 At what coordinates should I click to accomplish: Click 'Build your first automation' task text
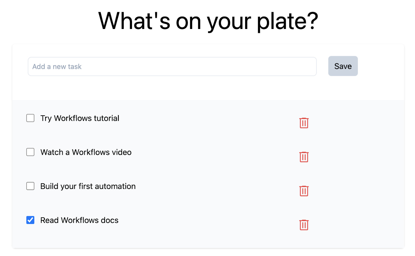click(88, 186)
